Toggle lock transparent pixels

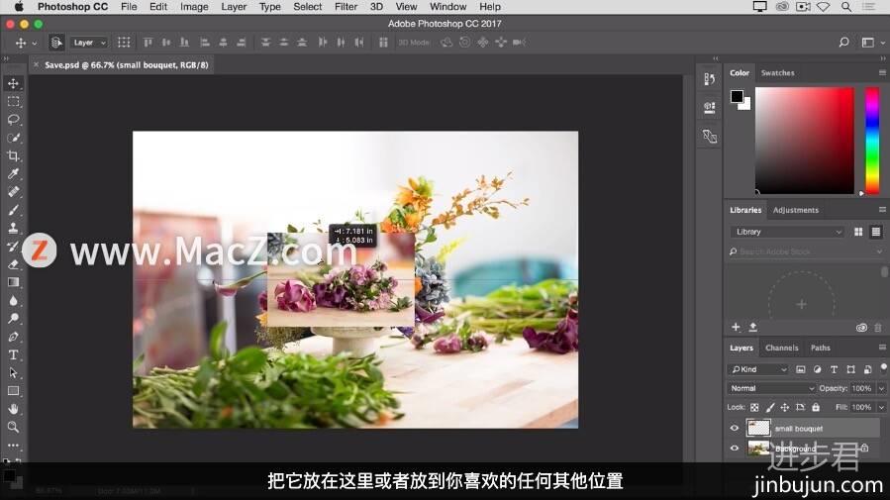point(754,408)
